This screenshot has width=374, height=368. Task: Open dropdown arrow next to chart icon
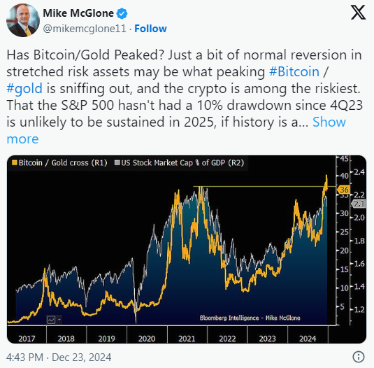click(x=59, y=320)
